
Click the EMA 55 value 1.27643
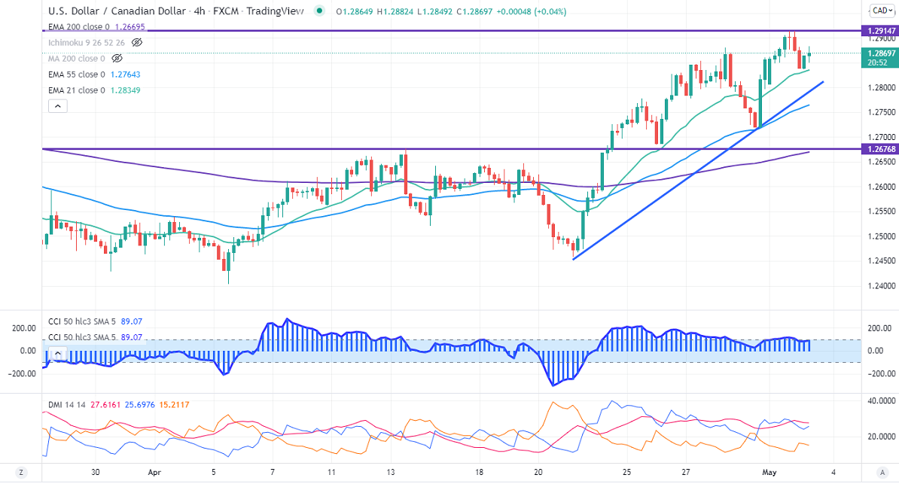click(126, 75)
